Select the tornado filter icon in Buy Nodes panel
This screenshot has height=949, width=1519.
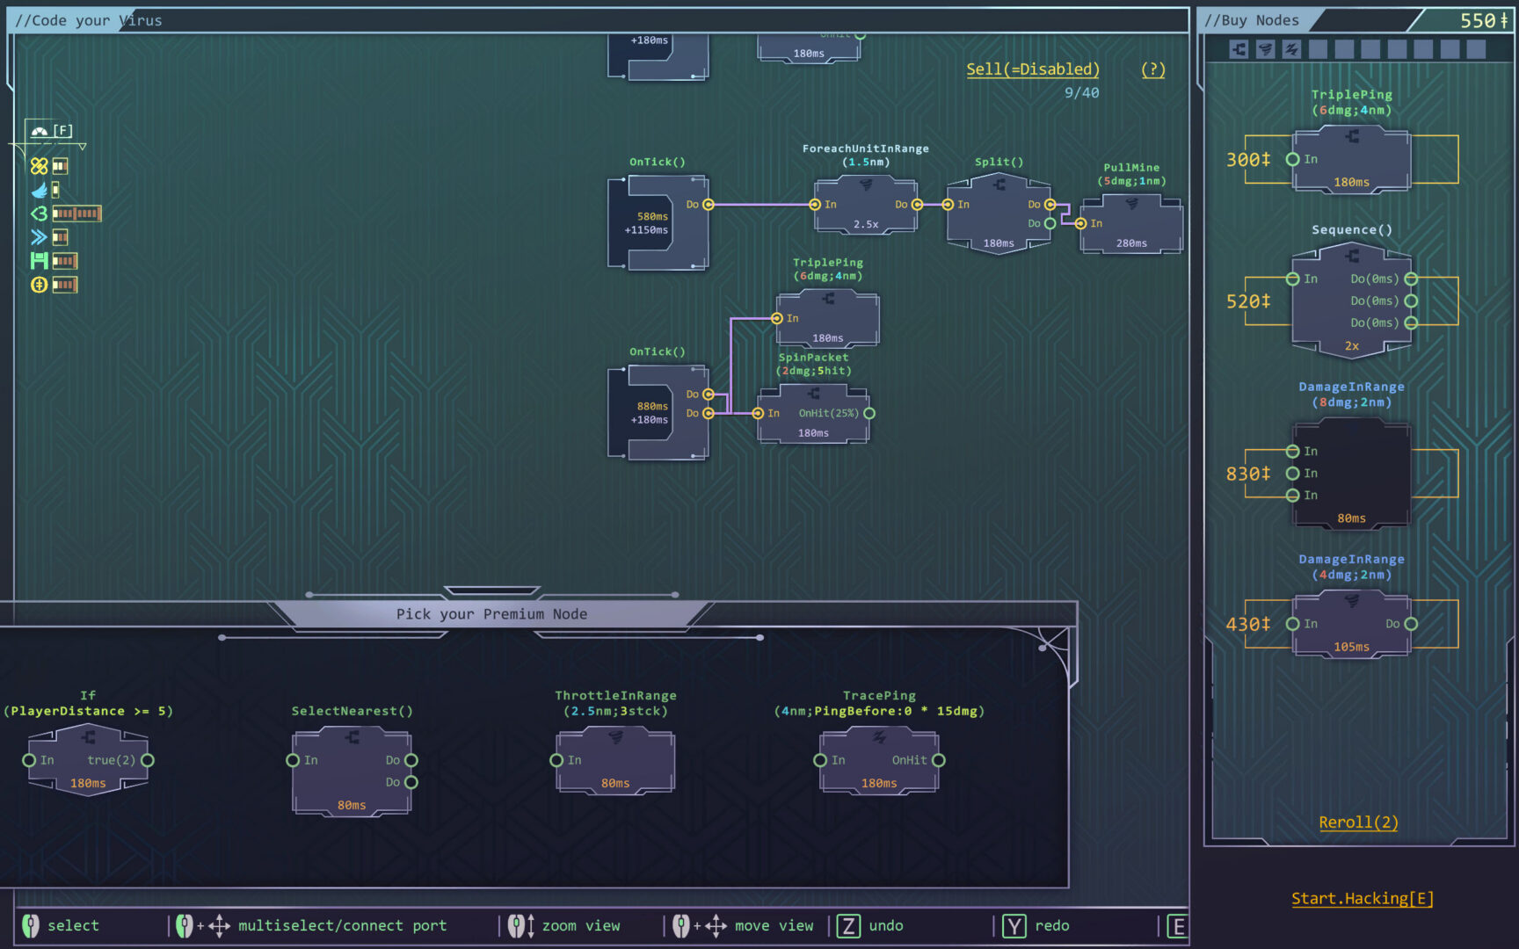pyautogui.click(x=1265, y=49)
